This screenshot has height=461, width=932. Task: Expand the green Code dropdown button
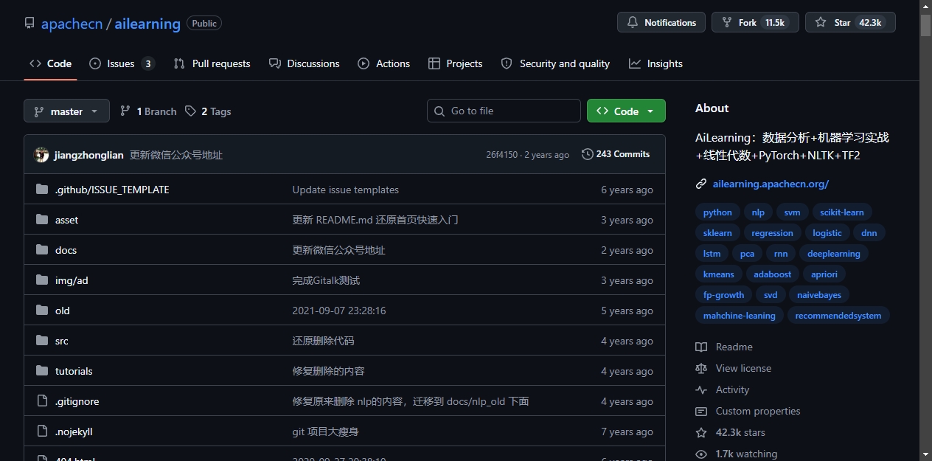click(x=626, y=111)
